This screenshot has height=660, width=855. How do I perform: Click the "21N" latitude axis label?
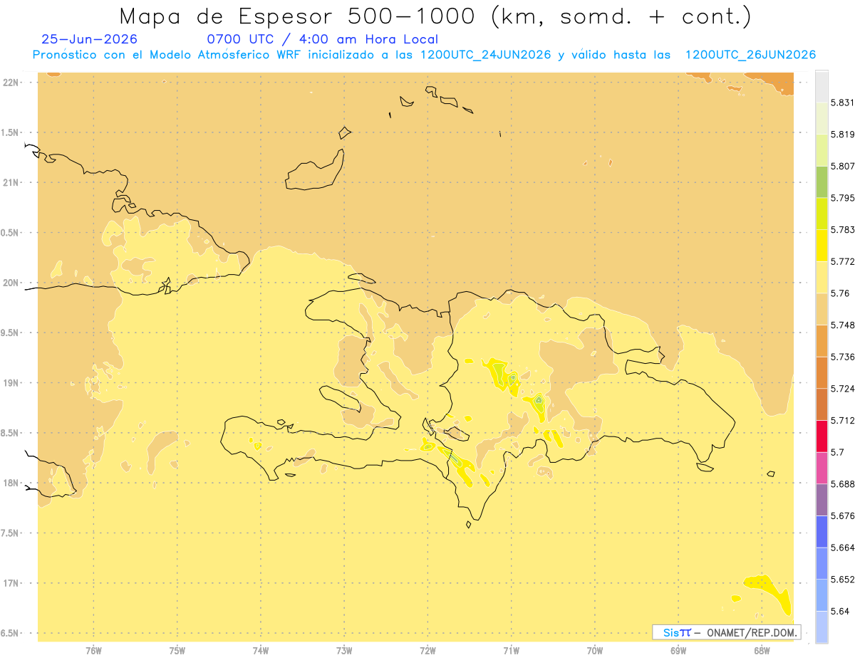click(x=11, y=182)
